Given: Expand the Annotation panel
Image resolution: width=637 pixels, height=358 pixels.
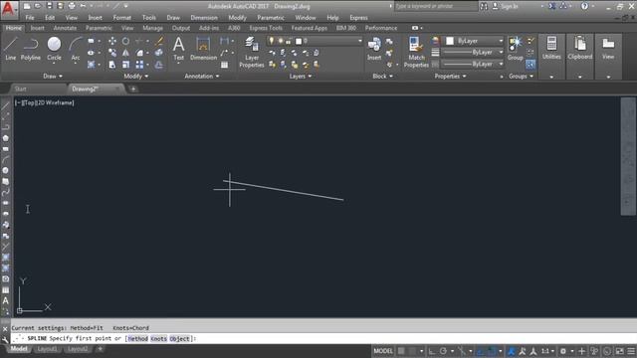Looking at the screenshot, I should click(x=202, y=76).
